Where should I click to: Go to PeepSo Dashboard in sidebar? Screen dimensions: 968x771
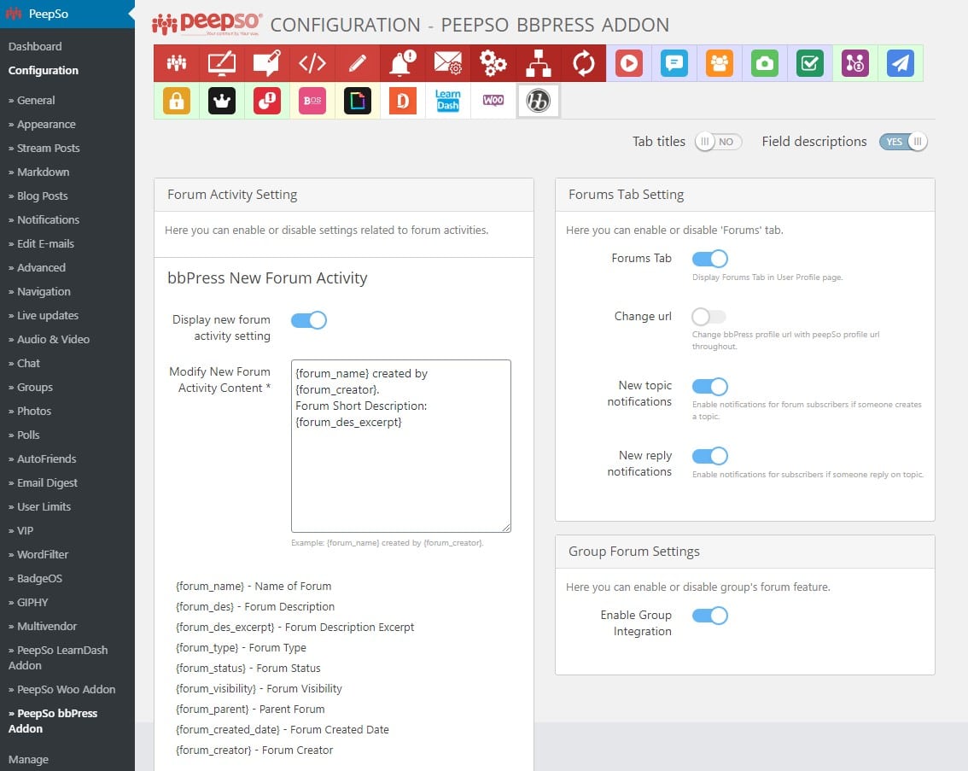[x=35, y=46]
